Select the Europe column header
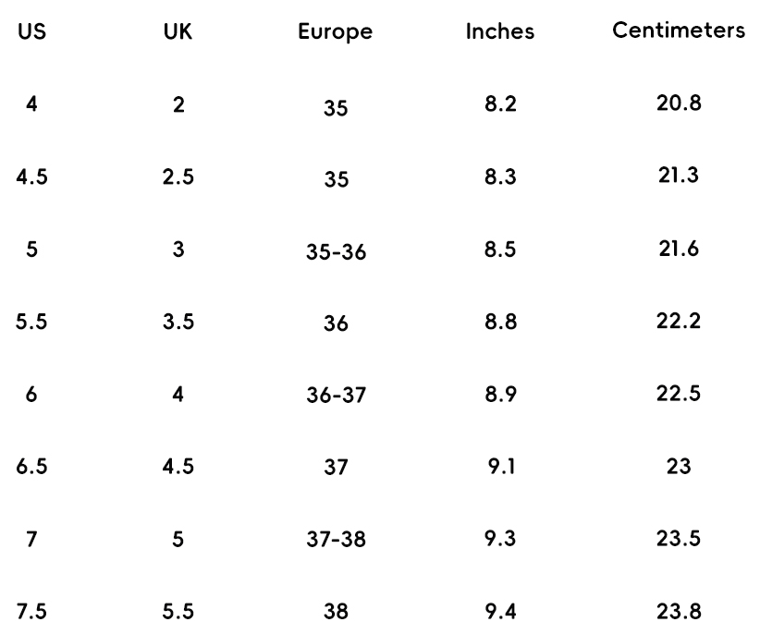The width and height of the screenshot is (760, 634). 335,31
